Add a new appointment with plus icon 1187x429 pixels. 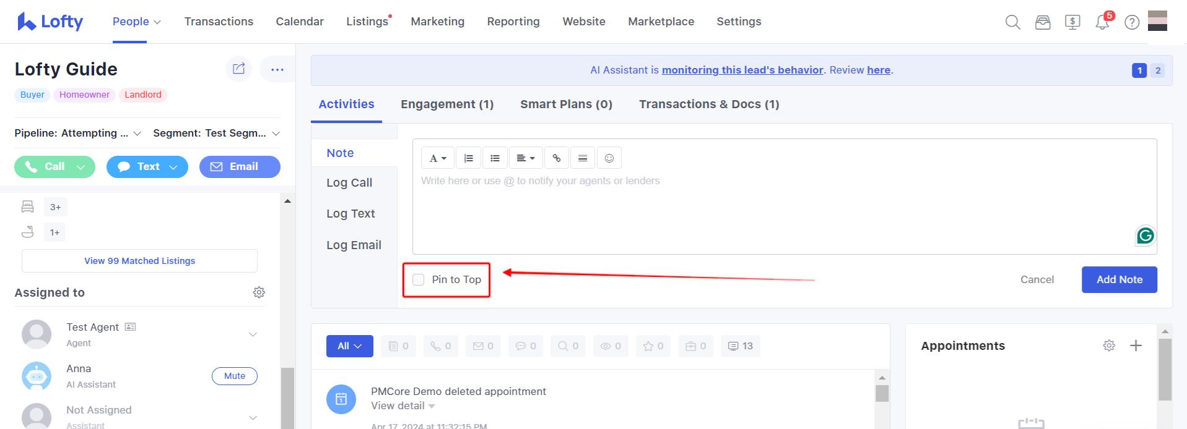1136,346
